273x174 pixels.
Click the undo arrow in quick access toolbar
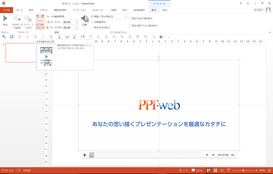click(x=4, y=37)
